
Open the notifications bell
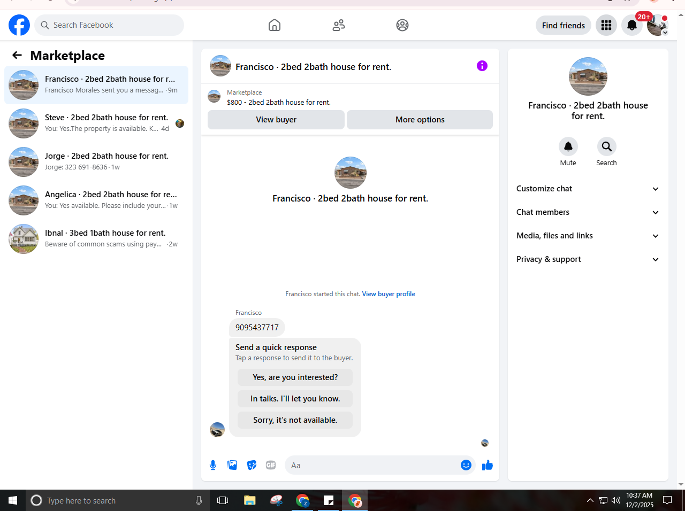tap(632, 25)
